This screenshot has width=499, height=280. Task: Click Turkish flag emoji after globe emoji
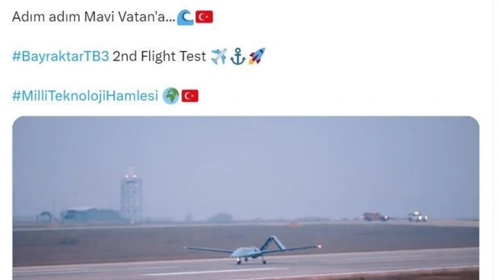pos(190,96)
